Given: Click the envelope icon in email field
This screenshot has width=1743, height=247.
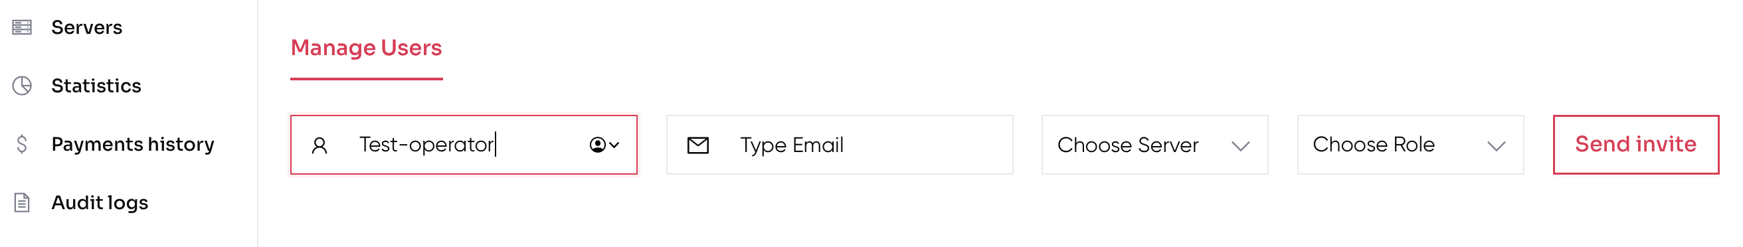Looking at the screenshot, I should pos(697,145).
